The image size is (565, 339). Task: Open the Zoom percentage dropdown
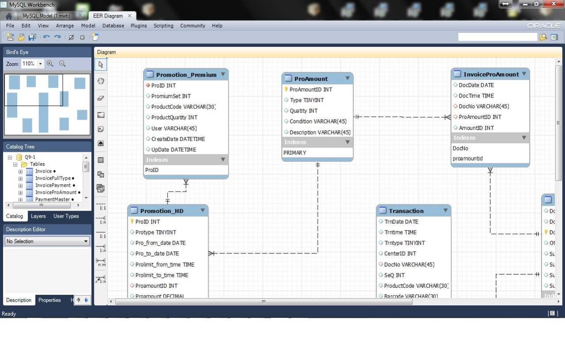40,64
